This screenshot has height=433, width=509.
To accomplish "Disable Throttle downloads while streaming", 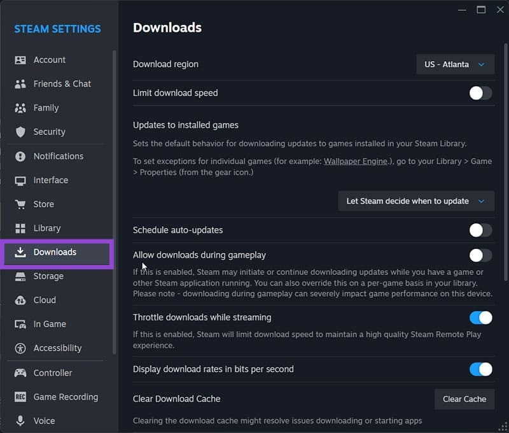I will click(480, 318).
